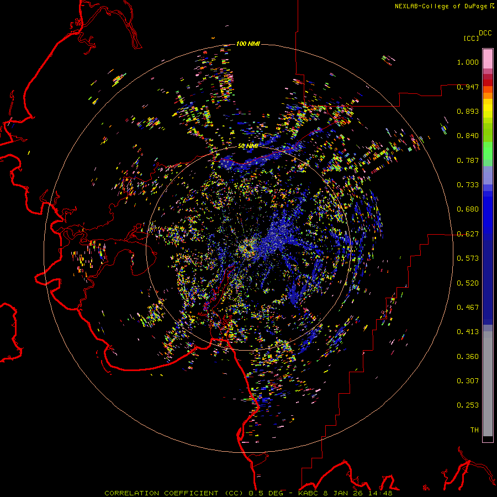497x497 pixels.
Task: Click the KABC station identifier
Action: (309, 493)
